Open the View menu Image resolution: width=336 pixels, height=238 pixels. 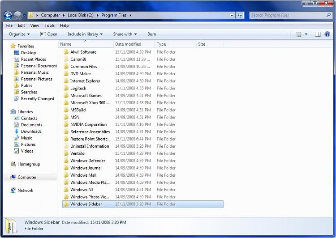click(34, 25)
